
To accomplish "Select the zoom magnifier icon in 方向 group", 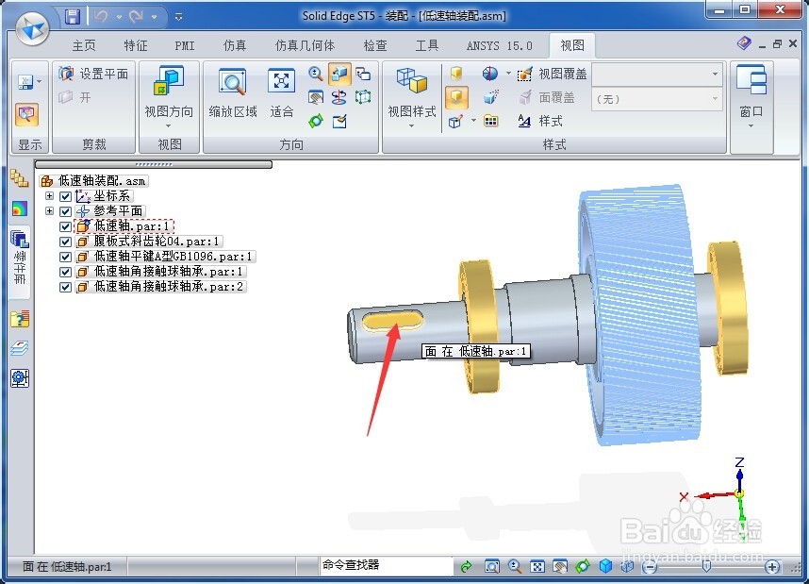I will (315, 74).
